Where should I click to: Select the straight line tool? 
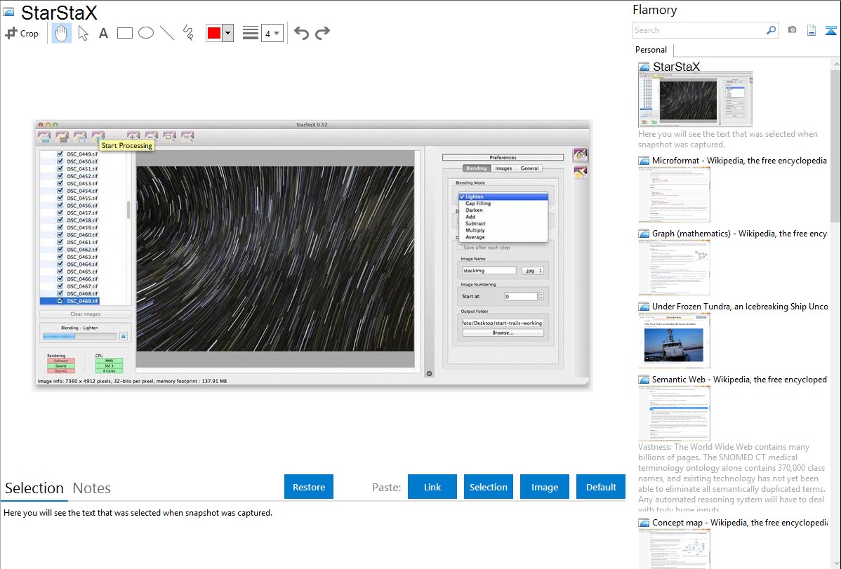[x=167, y=33]
